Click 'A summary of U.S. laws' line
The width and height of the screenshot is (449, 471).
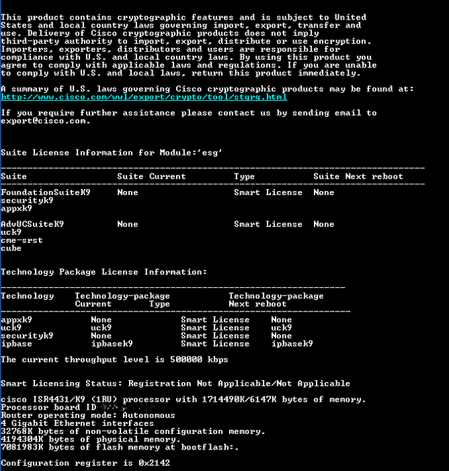(207, 89)
